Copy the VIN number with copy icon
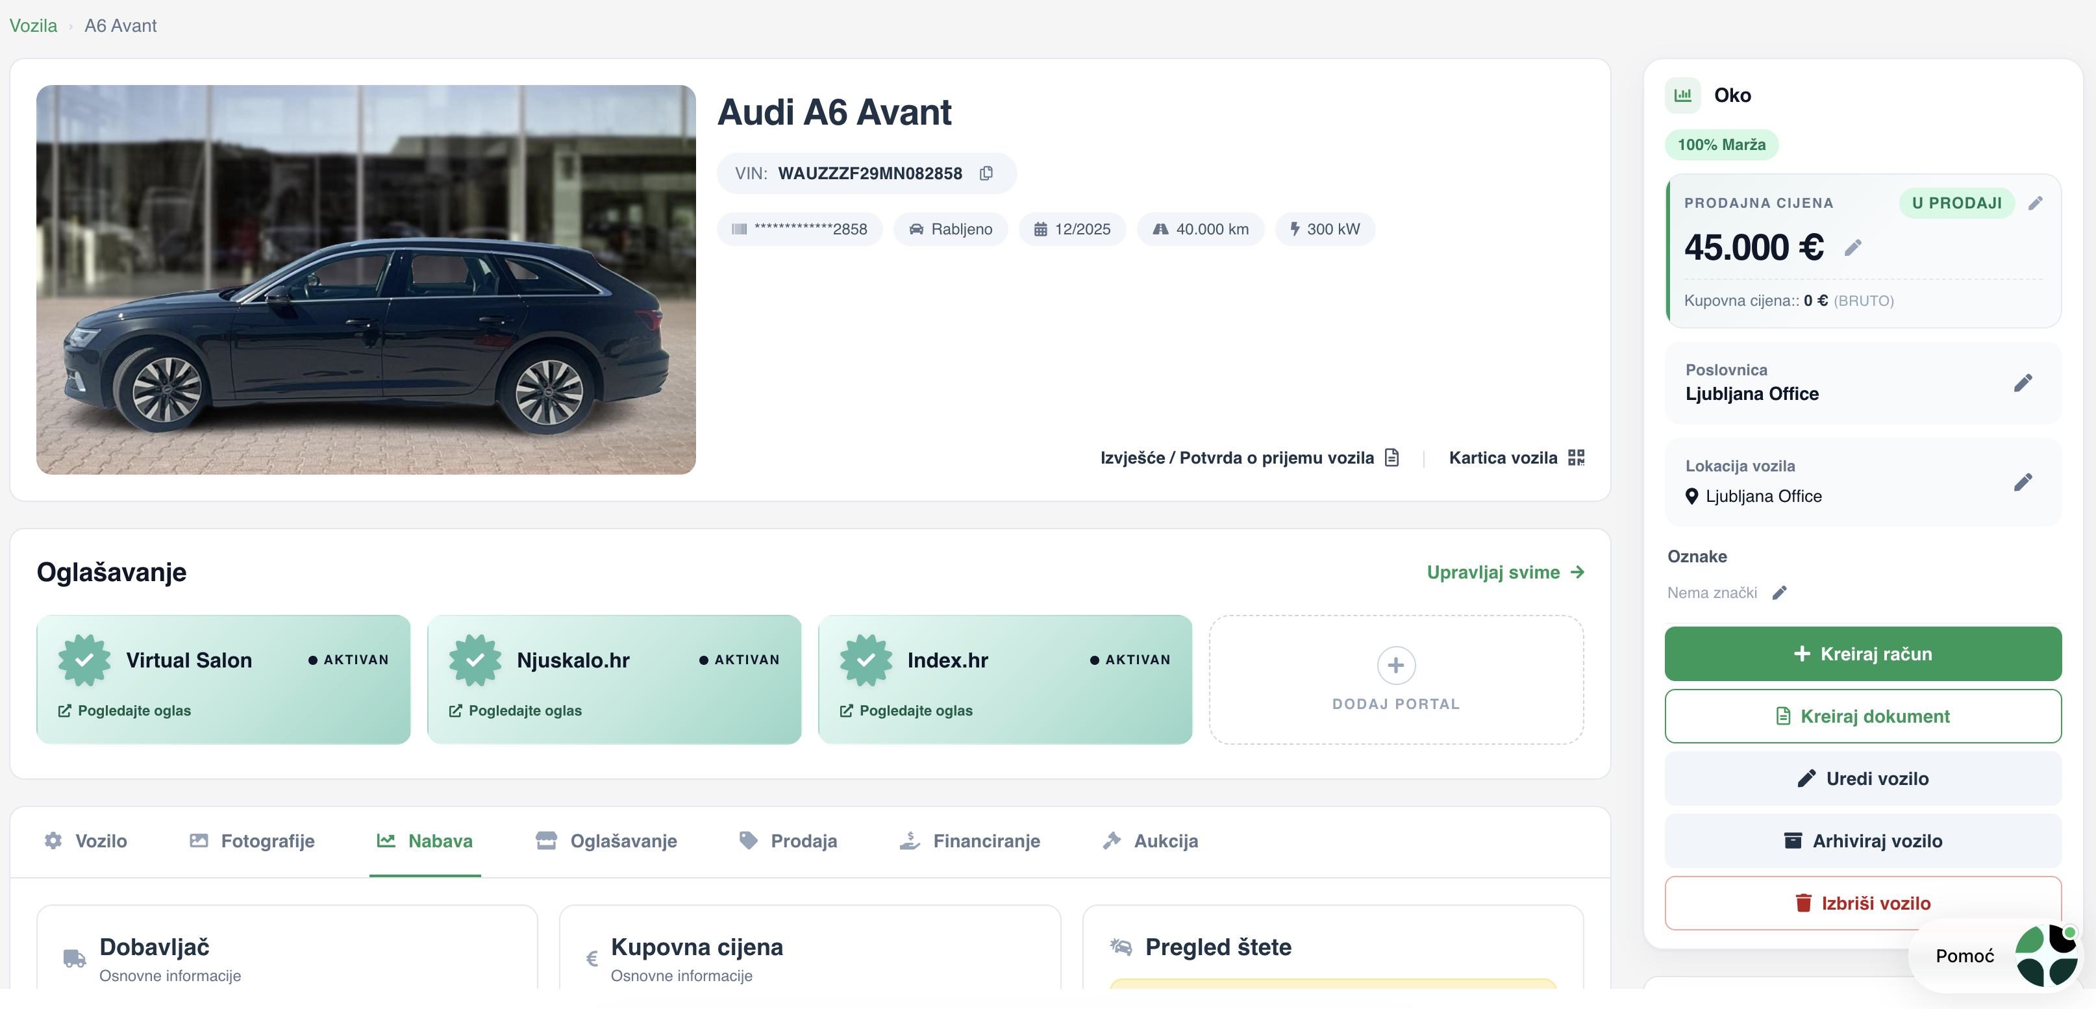The image size is (2096, 1009). coord(986,173)
